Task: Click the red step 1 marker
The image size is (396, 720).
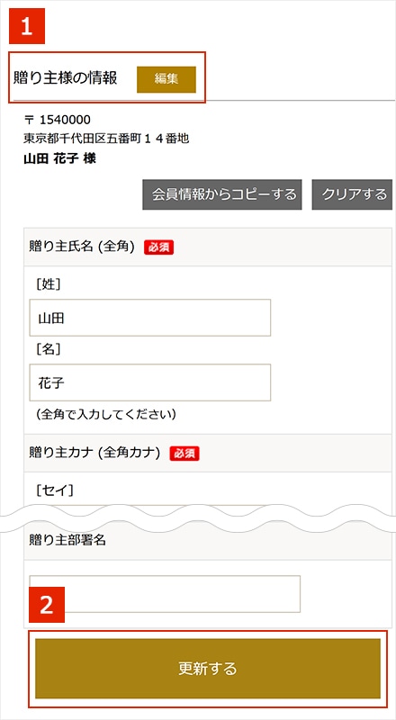Action: click(x=27, y=26)
